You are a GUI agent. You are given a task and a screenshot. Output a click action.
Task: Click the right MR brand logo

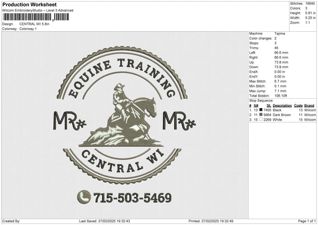point(179,120)
